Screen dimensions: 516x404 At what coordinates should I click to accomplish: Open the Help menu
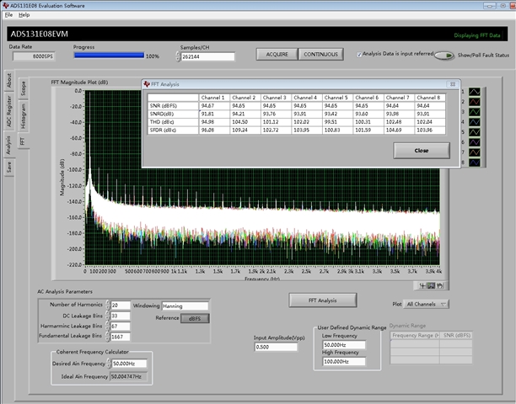24,15
